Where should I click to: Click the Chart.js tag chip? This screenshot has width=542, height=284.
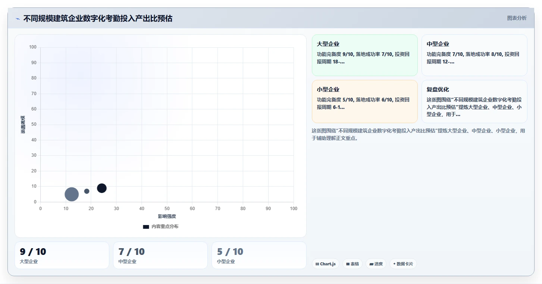[x=326, y=264]
